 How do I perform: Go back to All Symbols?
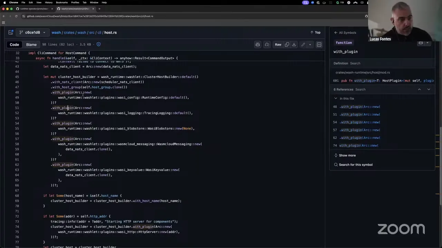pyautogui.click(x=345, y=33)
